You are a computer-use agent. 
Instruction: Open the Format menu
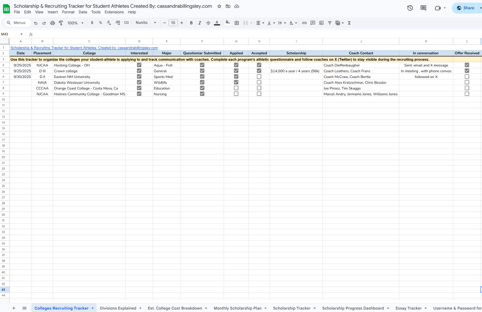(68, 12)
